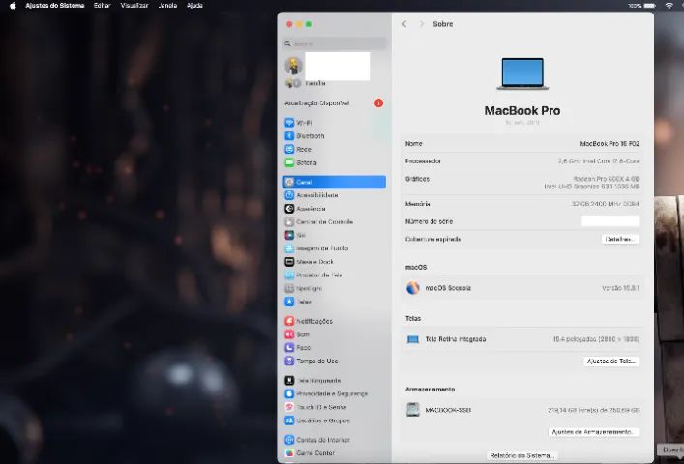Click the macOS Sequoia row
This screenshot has width=684, height=464.
point(522,288)
